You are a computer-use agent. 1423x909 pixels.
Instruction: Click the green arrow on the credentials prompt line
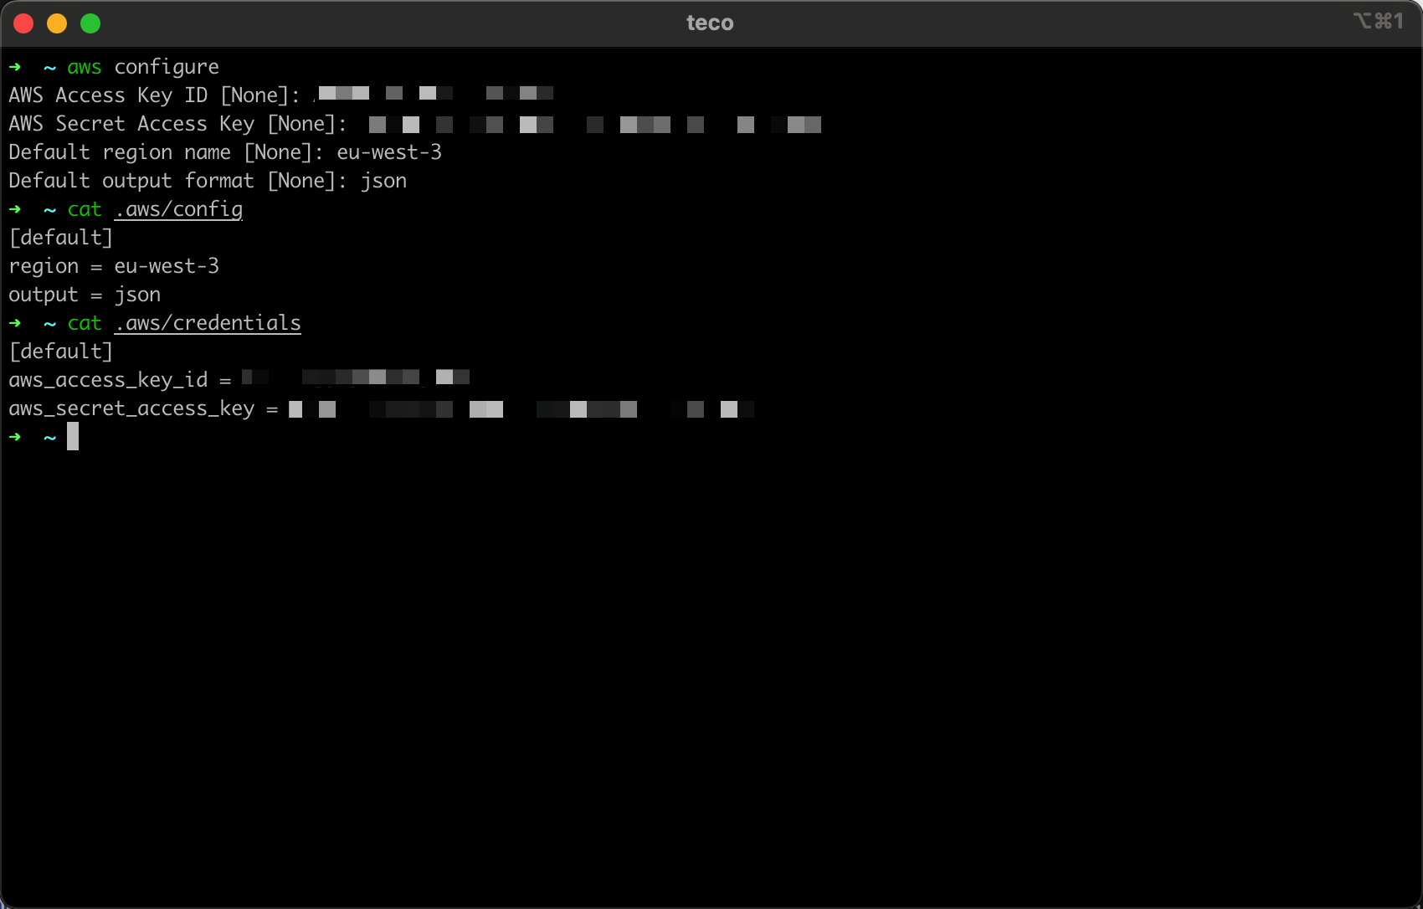point(14,323)
